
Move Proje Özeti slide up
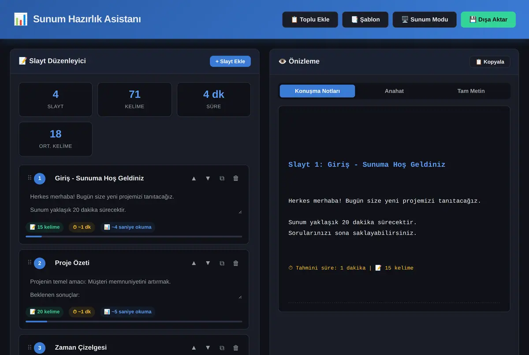[194, 263]
